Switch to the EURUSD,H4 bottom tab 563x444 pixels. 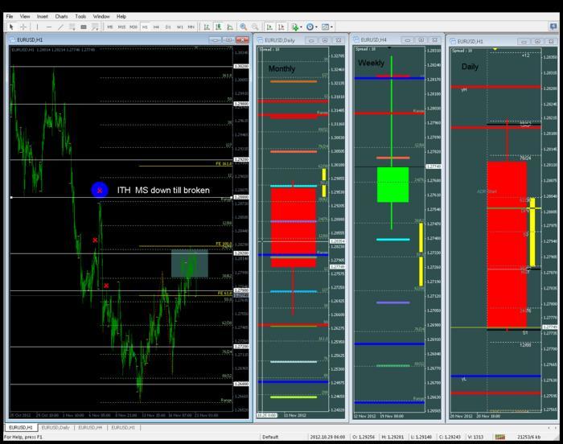(90, 427)
